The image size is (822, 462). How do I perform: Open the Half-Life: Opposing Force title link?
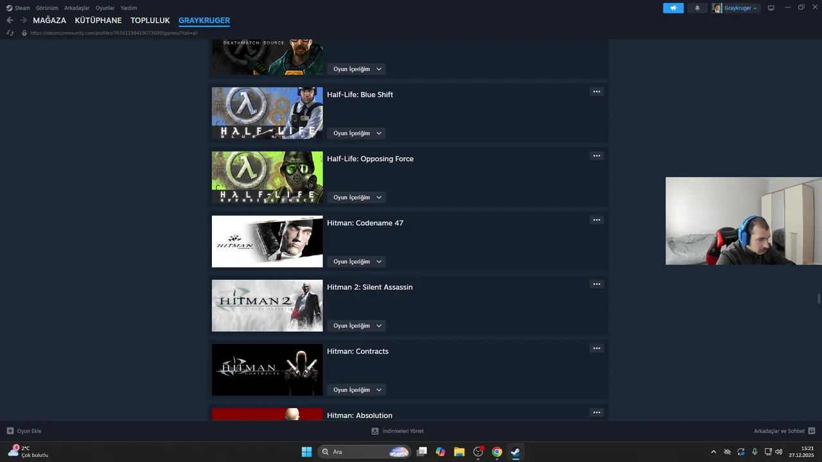(x=370, y=159)
